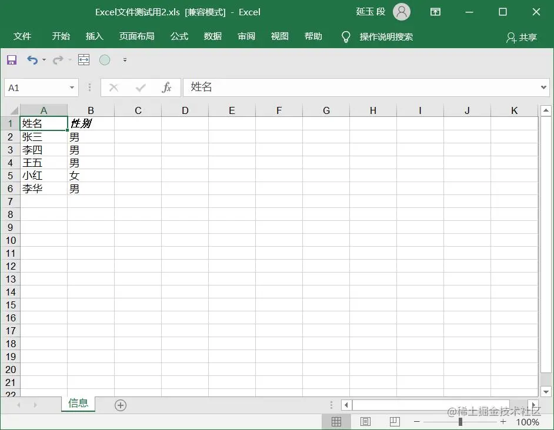Select cell containing 王五
This screenshot has width=554, height=430.
44,163
